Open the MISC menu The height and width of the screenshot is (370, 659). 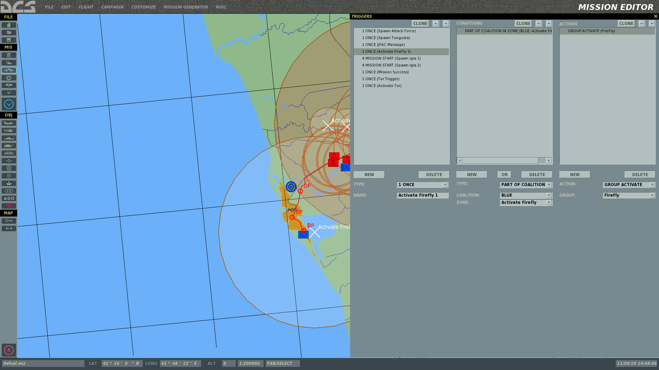click(x=221, y=7)
